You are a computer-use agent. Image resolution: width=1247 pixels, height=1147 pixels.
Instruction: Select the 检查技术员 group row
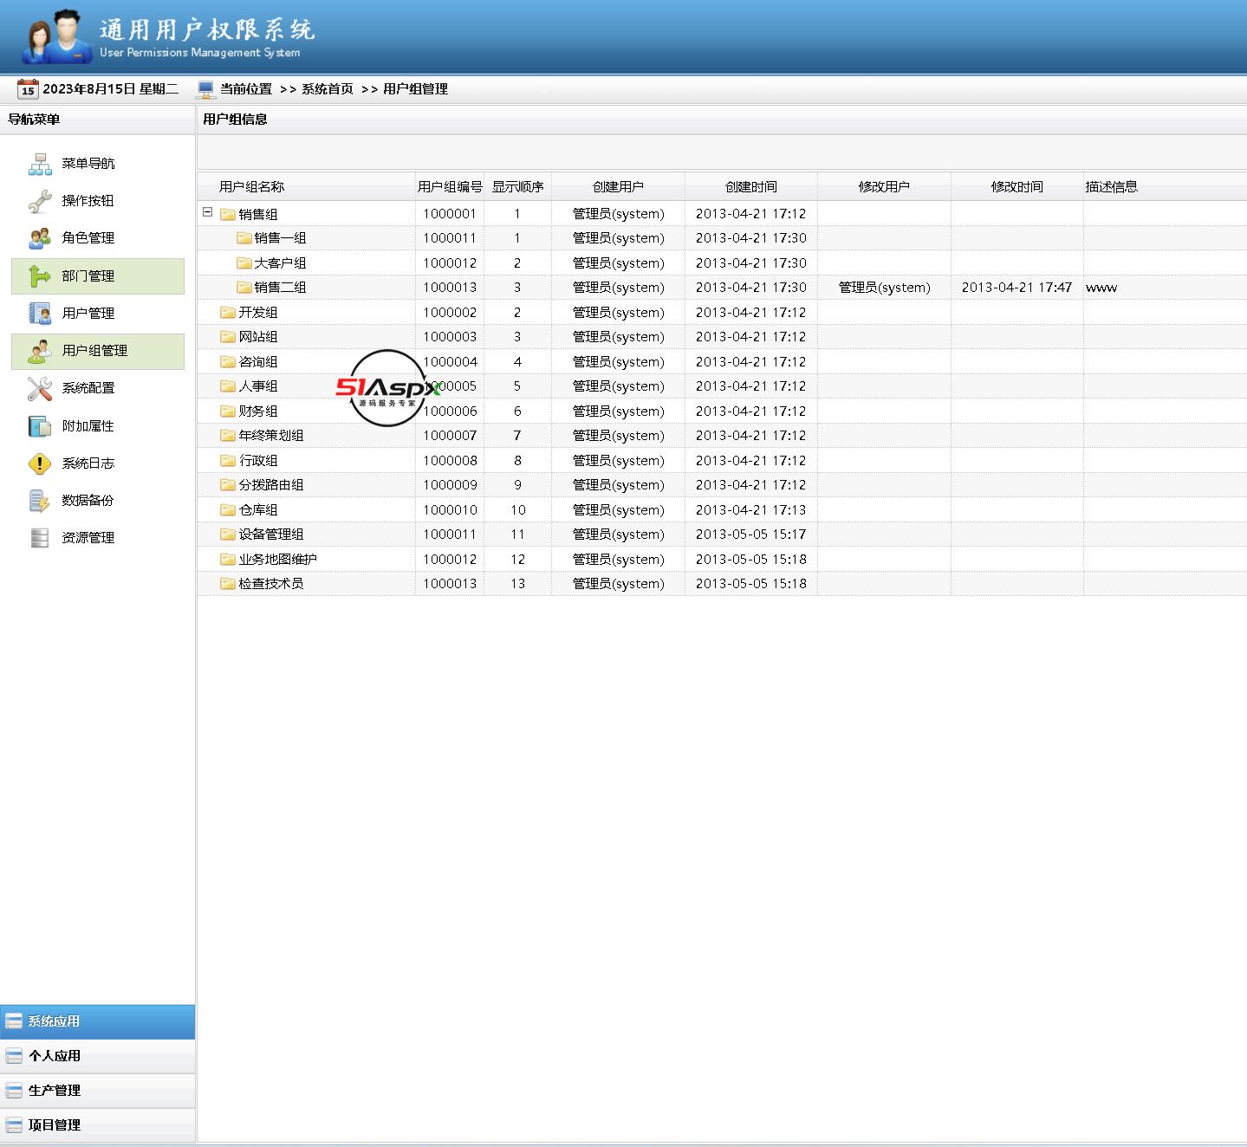[270, 584]
